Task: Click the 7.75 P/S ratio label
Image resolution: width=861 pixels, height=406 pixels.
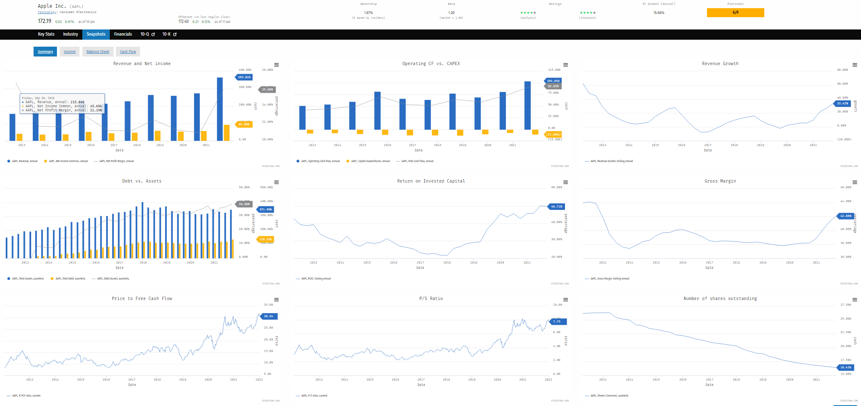Action: (557, 321)
